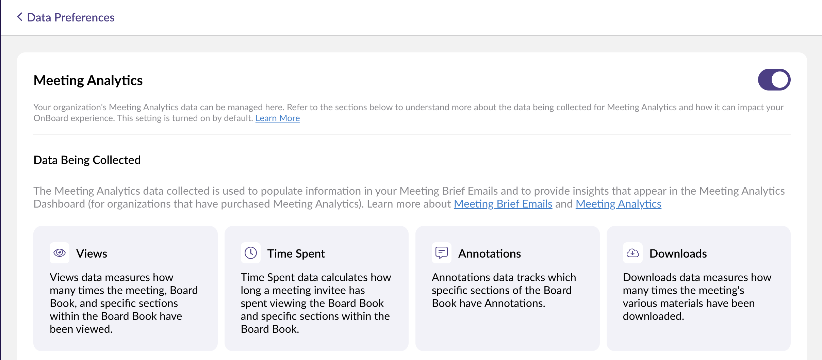Click the Time Spent description paragraph
822x360 pixels.
(316, 303)
